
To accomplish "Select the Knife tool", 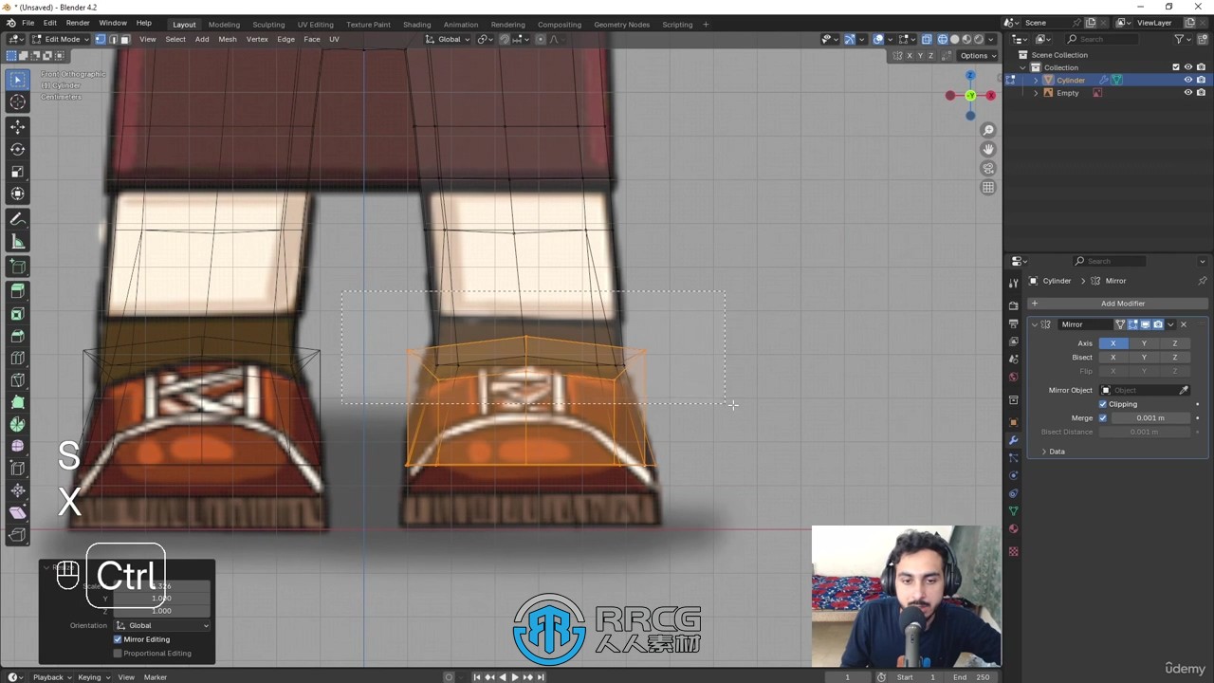I will pos(17,380).
